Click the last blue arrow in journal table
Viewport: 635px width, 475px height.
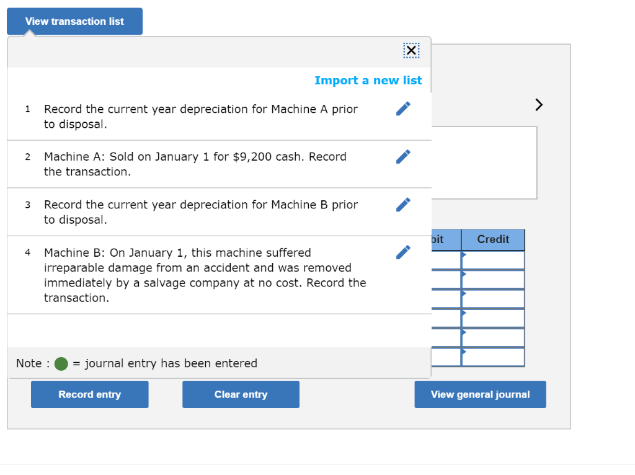click(463, 353)
